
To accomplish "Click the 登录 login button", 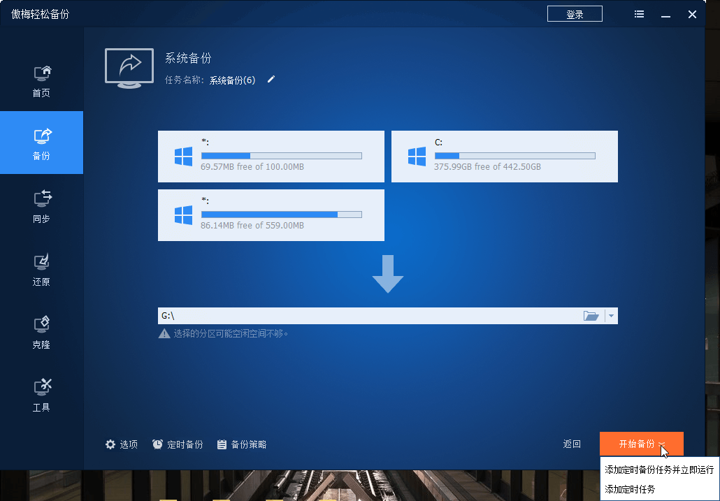I will 575,14.
